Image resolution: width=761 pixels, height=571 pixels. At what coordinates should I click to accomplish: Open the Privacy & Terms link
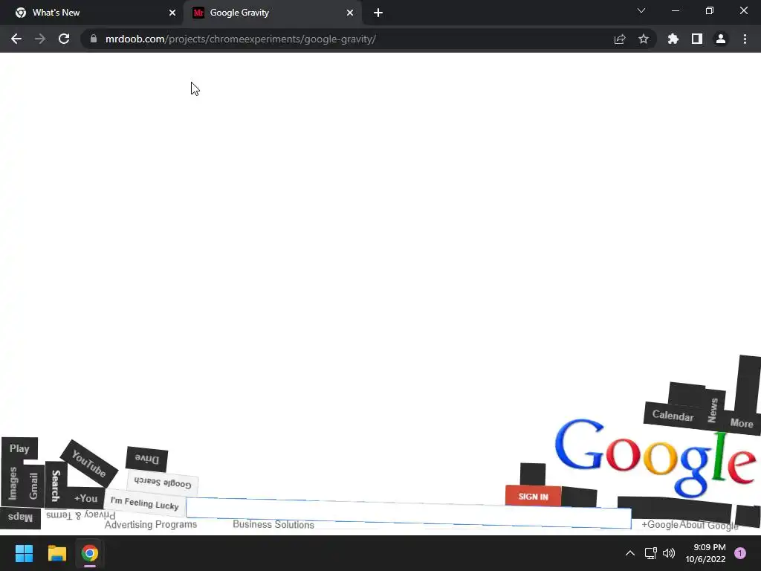(80, 514)
